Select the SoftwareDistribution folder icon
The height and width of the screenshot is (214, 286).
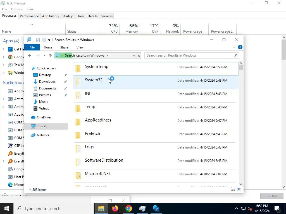(x=78, y=162)
